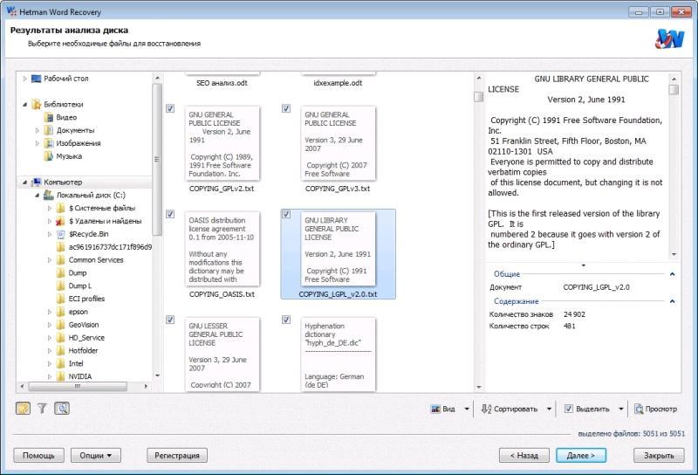Click the Выделить toolbar button

(587, 409)
